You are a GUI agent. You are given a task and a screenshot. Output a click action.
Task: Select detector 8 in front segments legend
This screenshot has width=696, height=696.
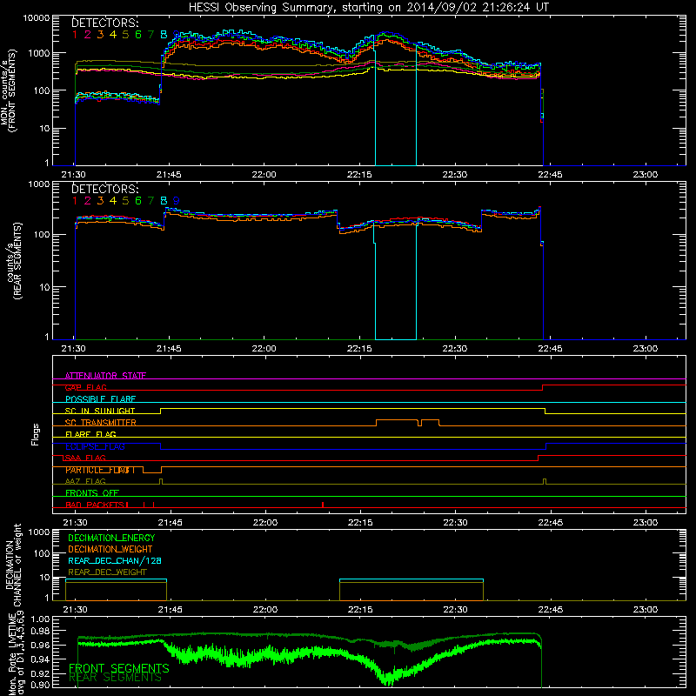(164, 35)
